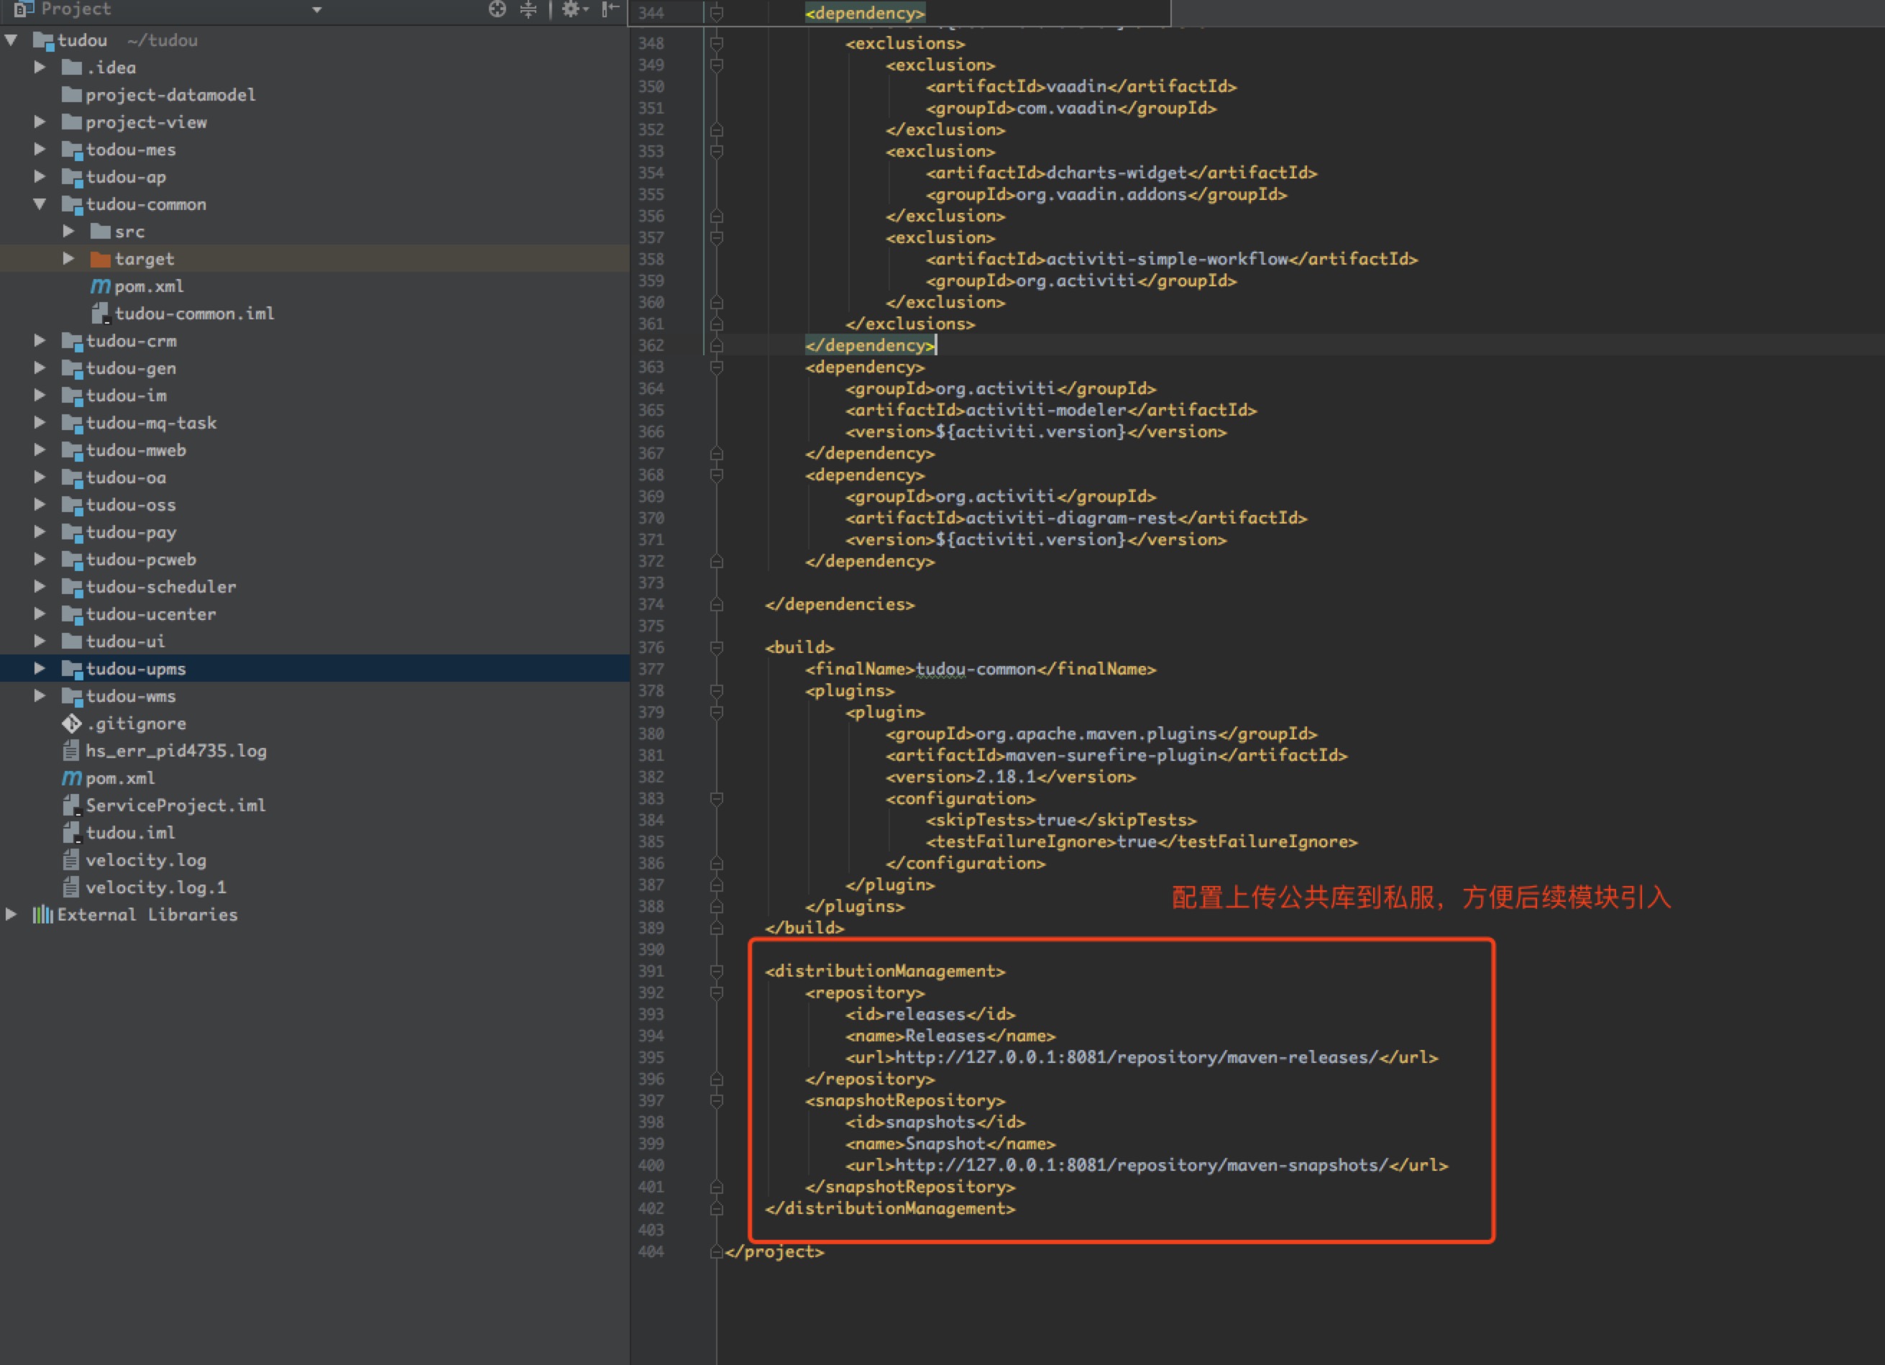Open the Project view dropdown arrow

[x=316, y=10]
